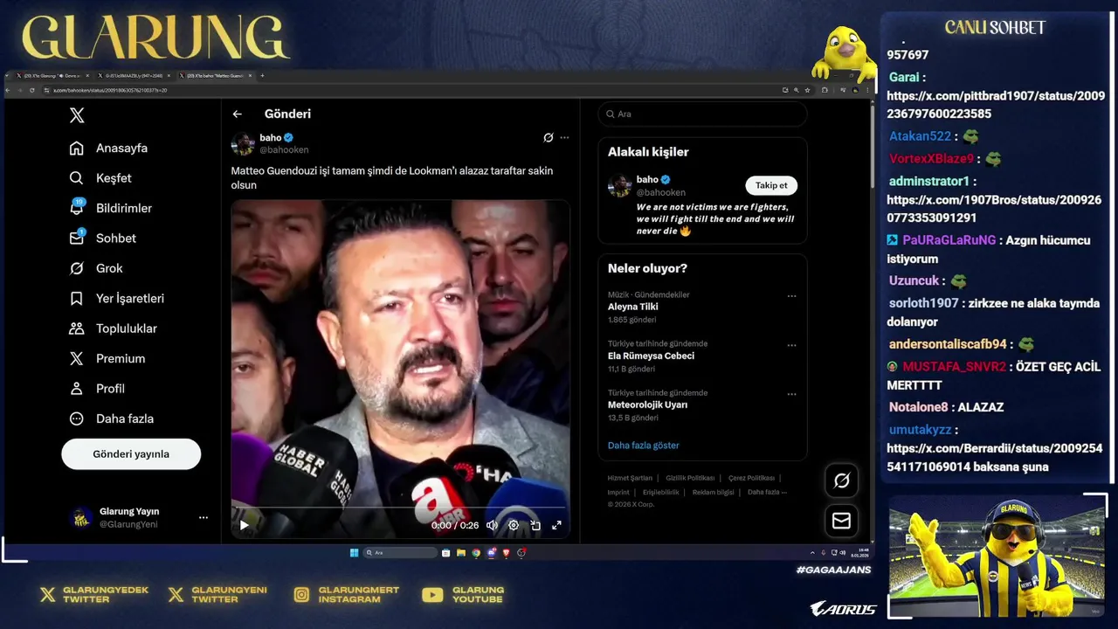Click the Gönderi yayınla button
This screenshot has width=1118, height=629.
[x=131, y=454]
